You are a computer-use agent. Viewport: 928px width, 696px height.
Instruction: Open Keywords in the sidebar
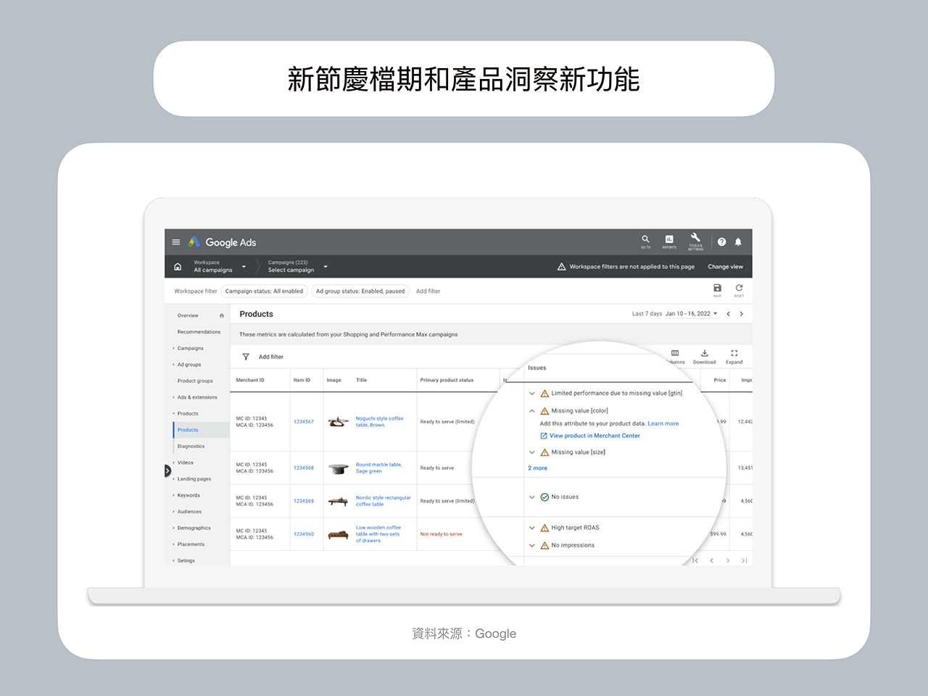tap(188, 495)
